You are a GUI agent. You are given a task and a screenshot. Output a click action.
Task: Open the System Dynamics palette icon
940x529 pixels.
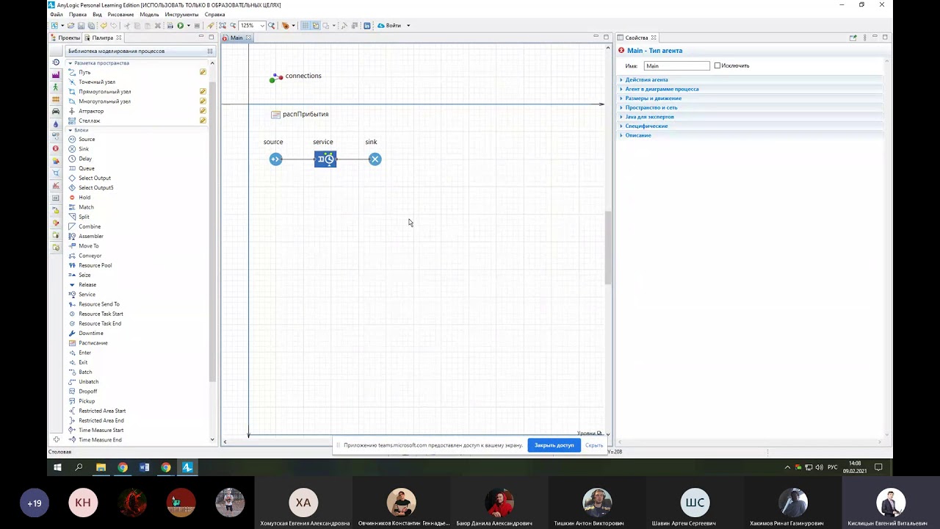tap(56, 137)
